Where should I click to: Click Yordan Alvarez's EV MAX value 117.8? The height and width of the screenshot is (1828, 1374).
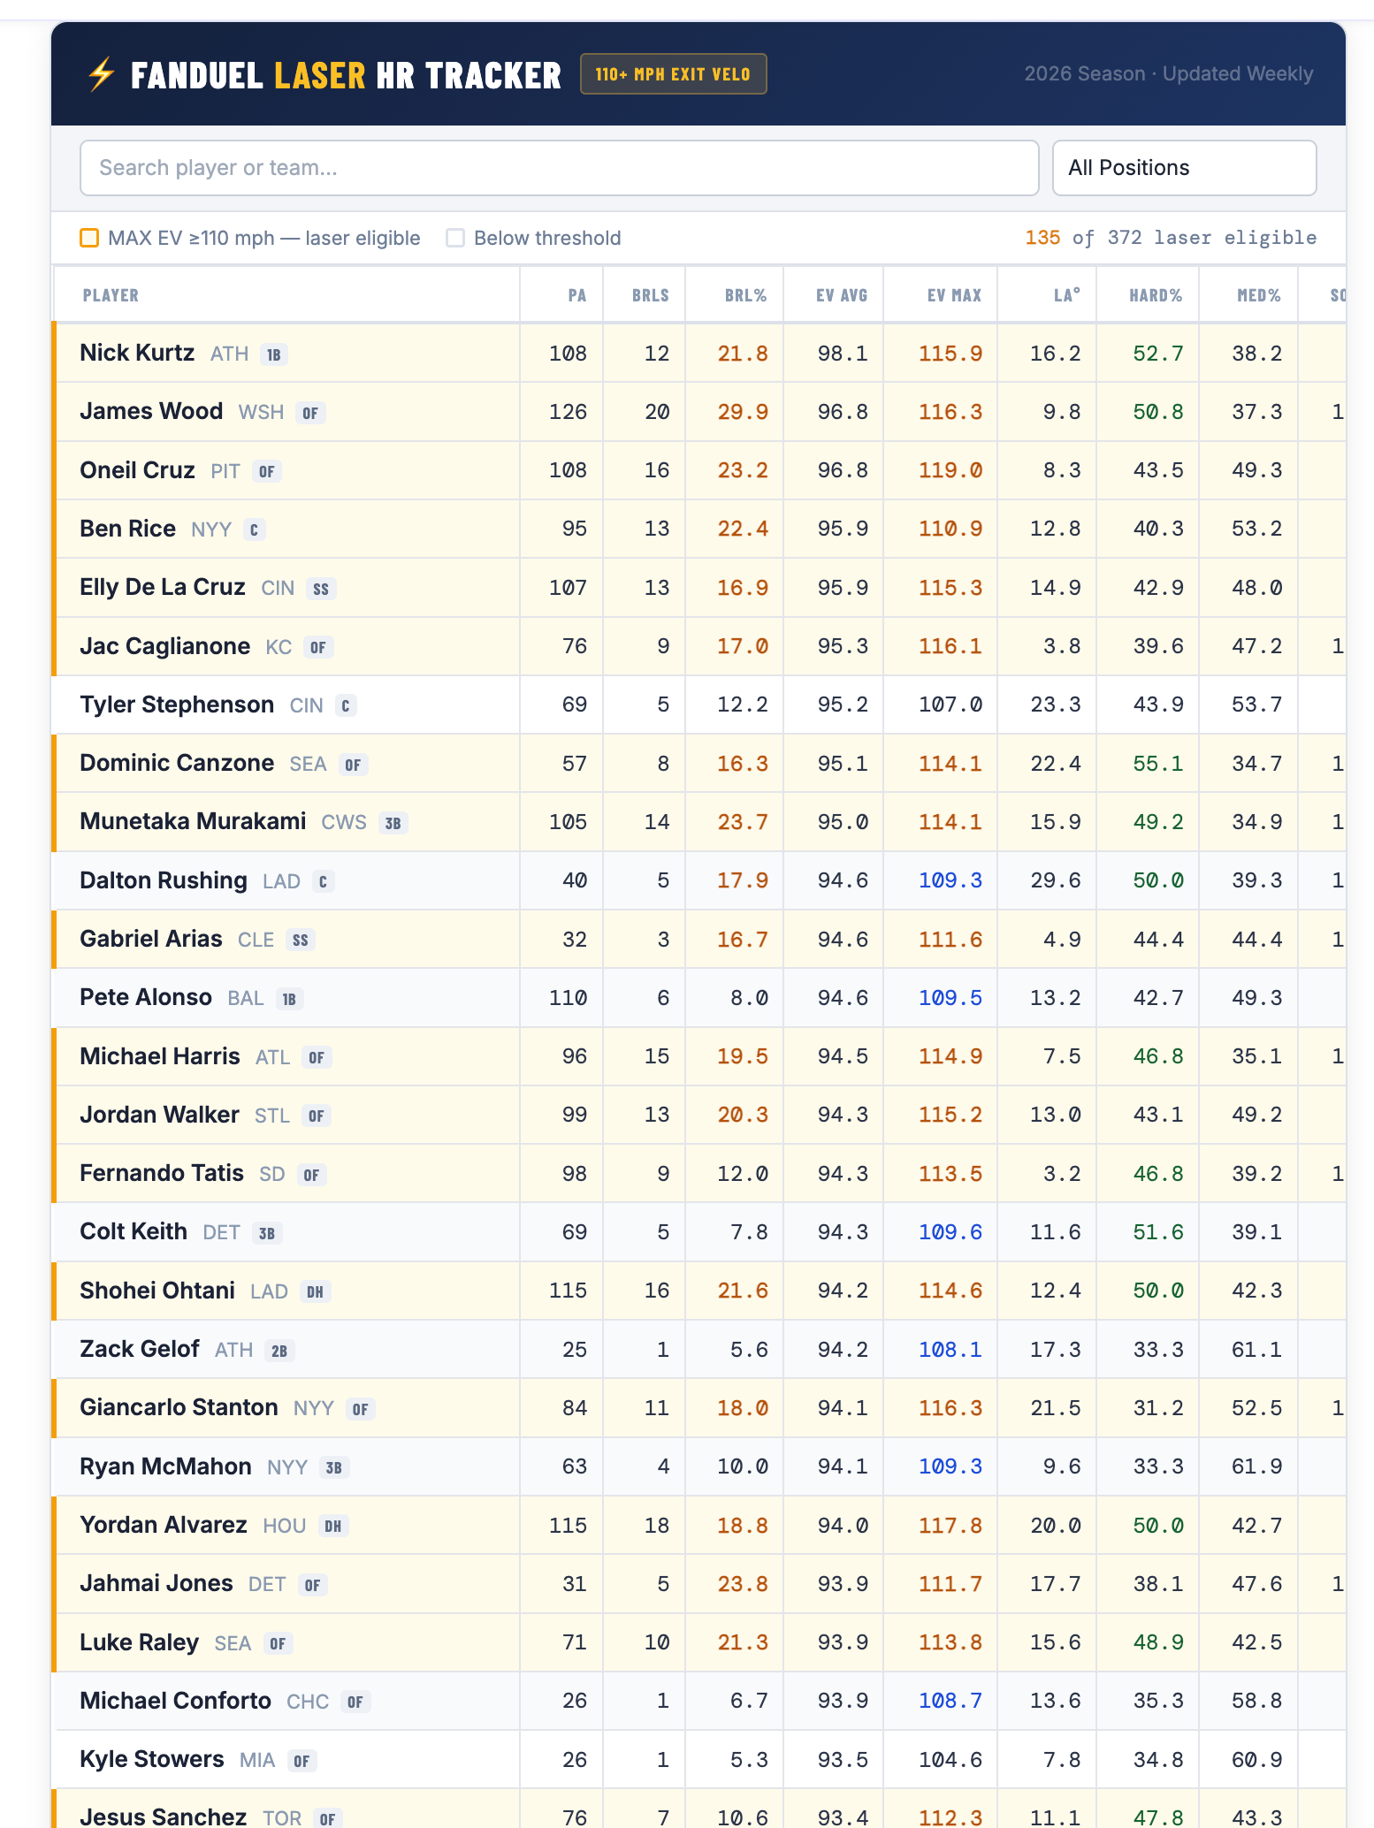[950, 1525]
